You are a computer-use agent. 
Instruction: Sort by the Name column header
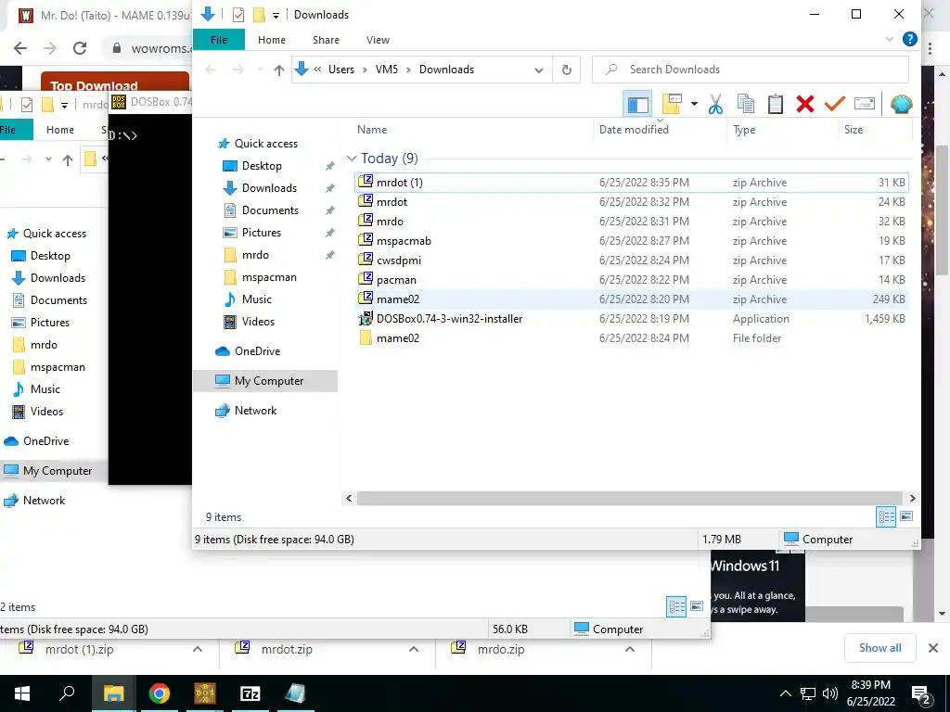pos(372,130)
